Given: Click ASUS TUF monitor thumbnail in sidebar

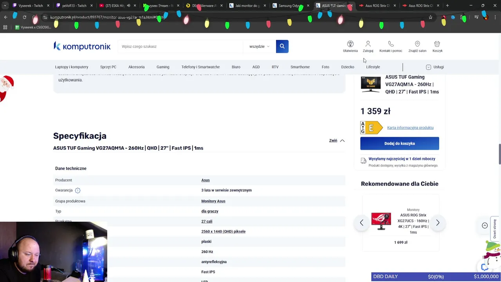Looking at the screenshot, I should coord(371,84).
